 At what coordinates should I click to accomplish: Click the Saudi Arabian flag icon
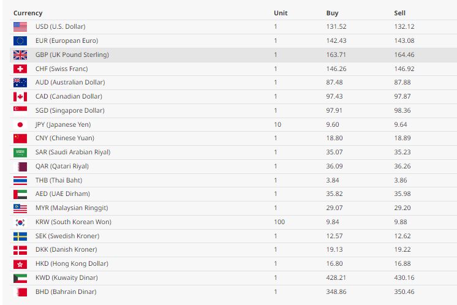(20, 152)
